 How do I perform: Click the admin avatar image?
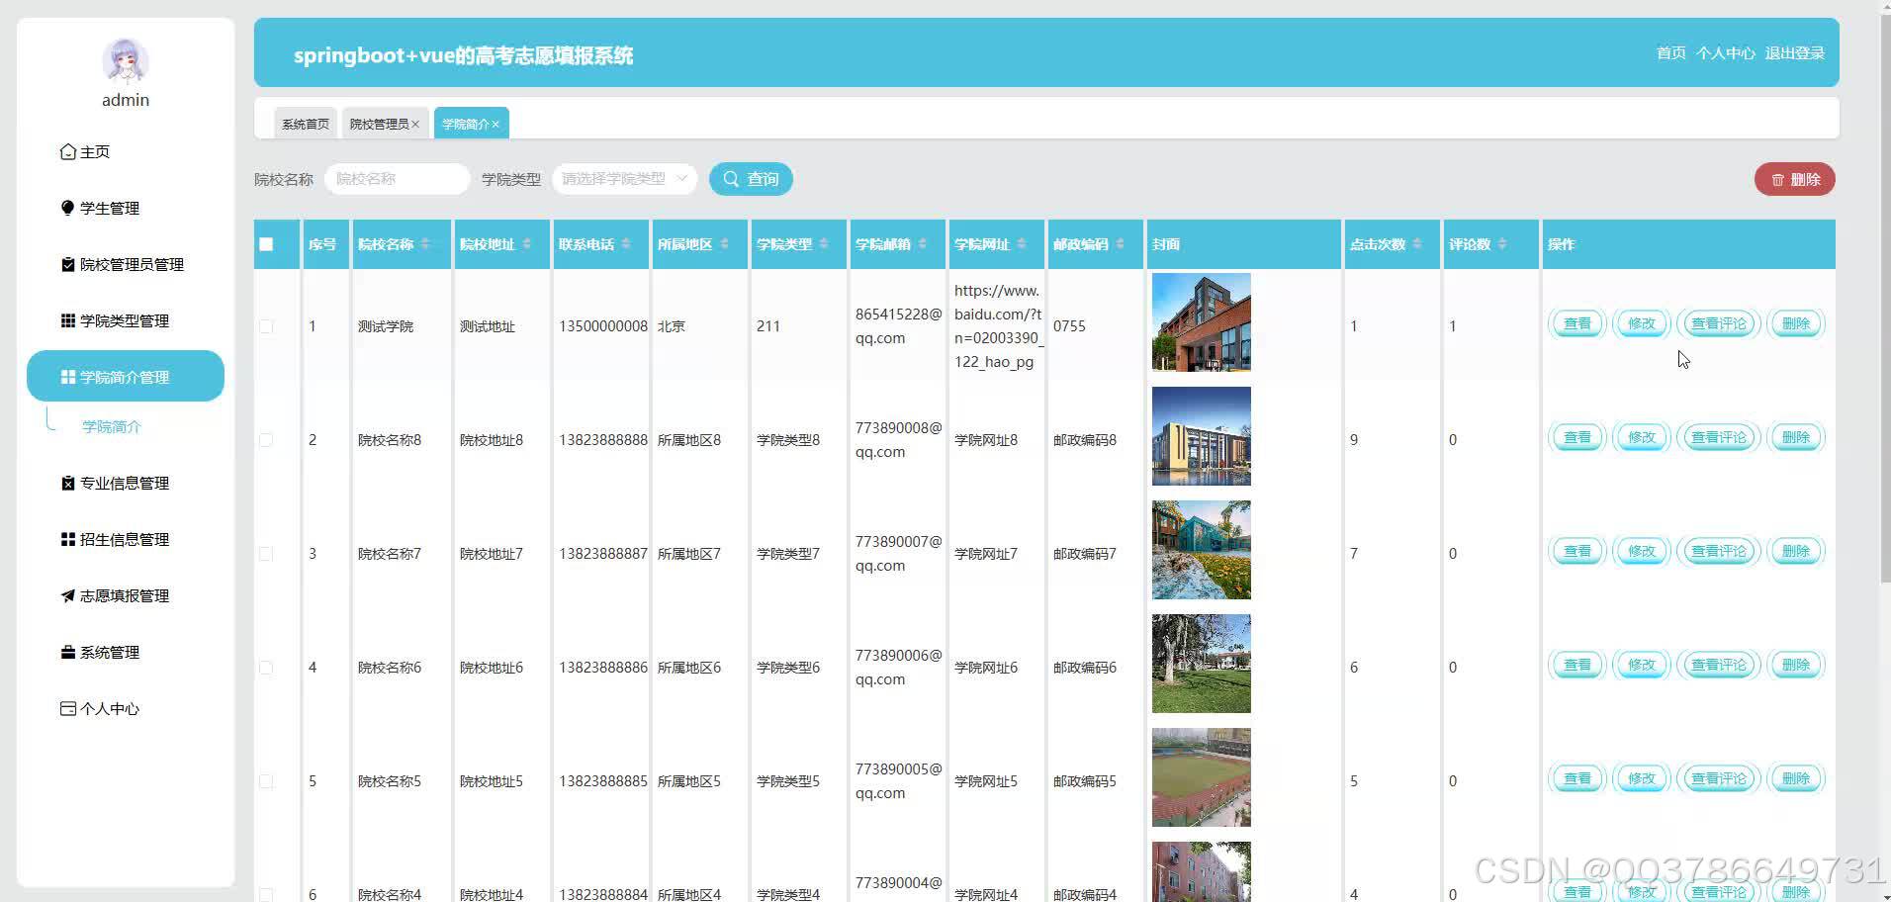(x=126, y=61)
